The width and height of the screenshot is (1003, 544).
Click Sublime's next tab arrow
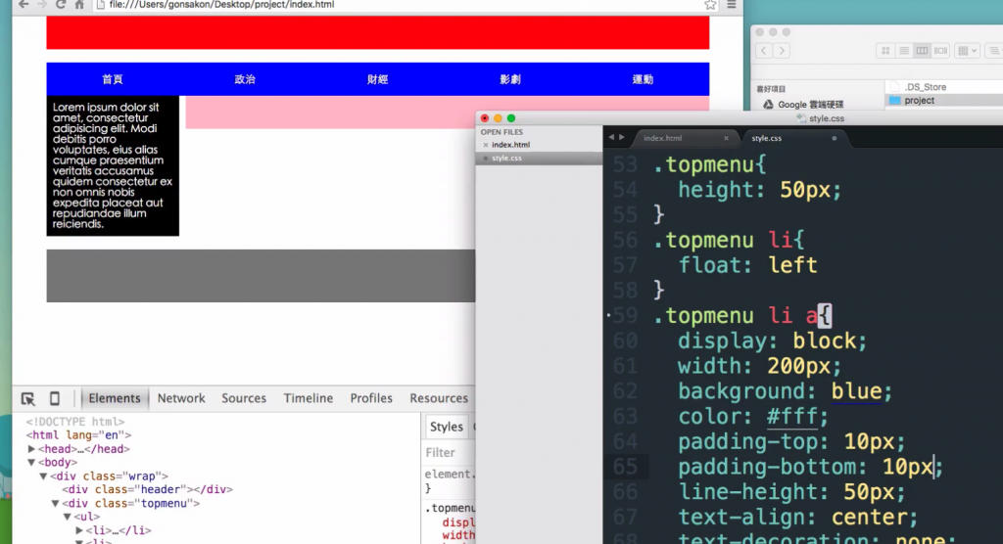tap(622, 137)
